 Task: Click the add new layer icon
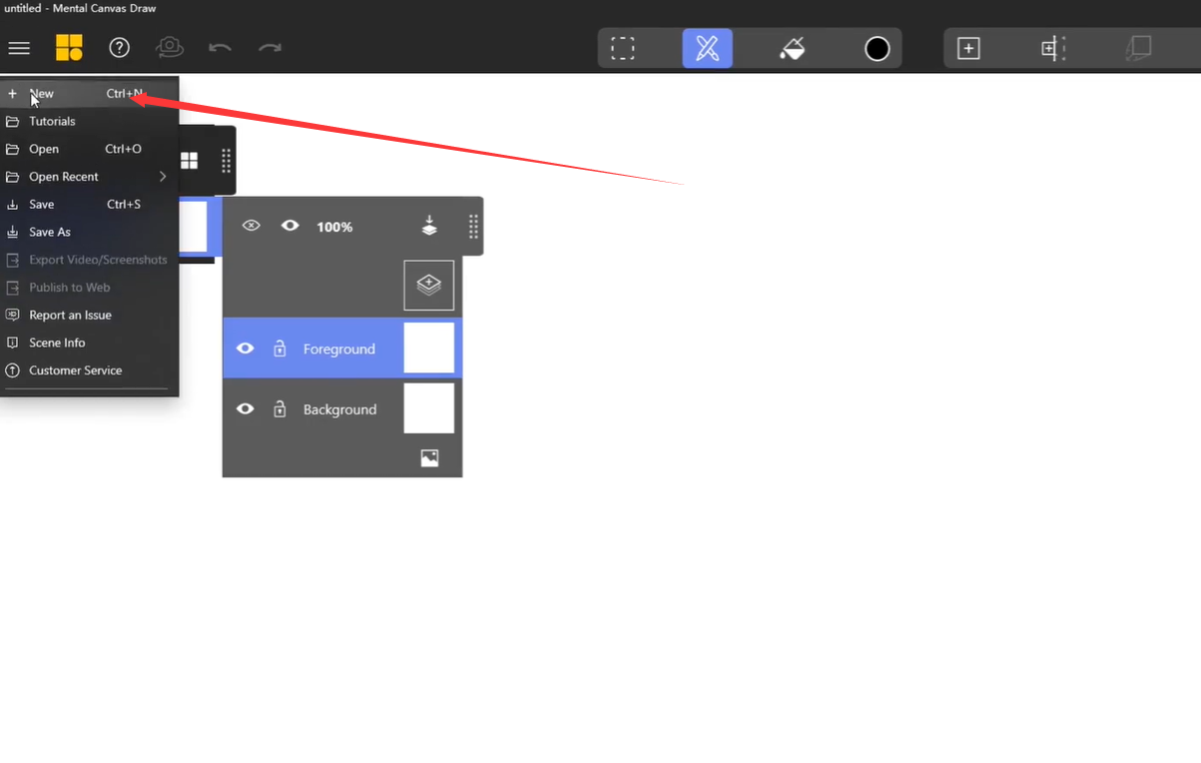point(429,286)
